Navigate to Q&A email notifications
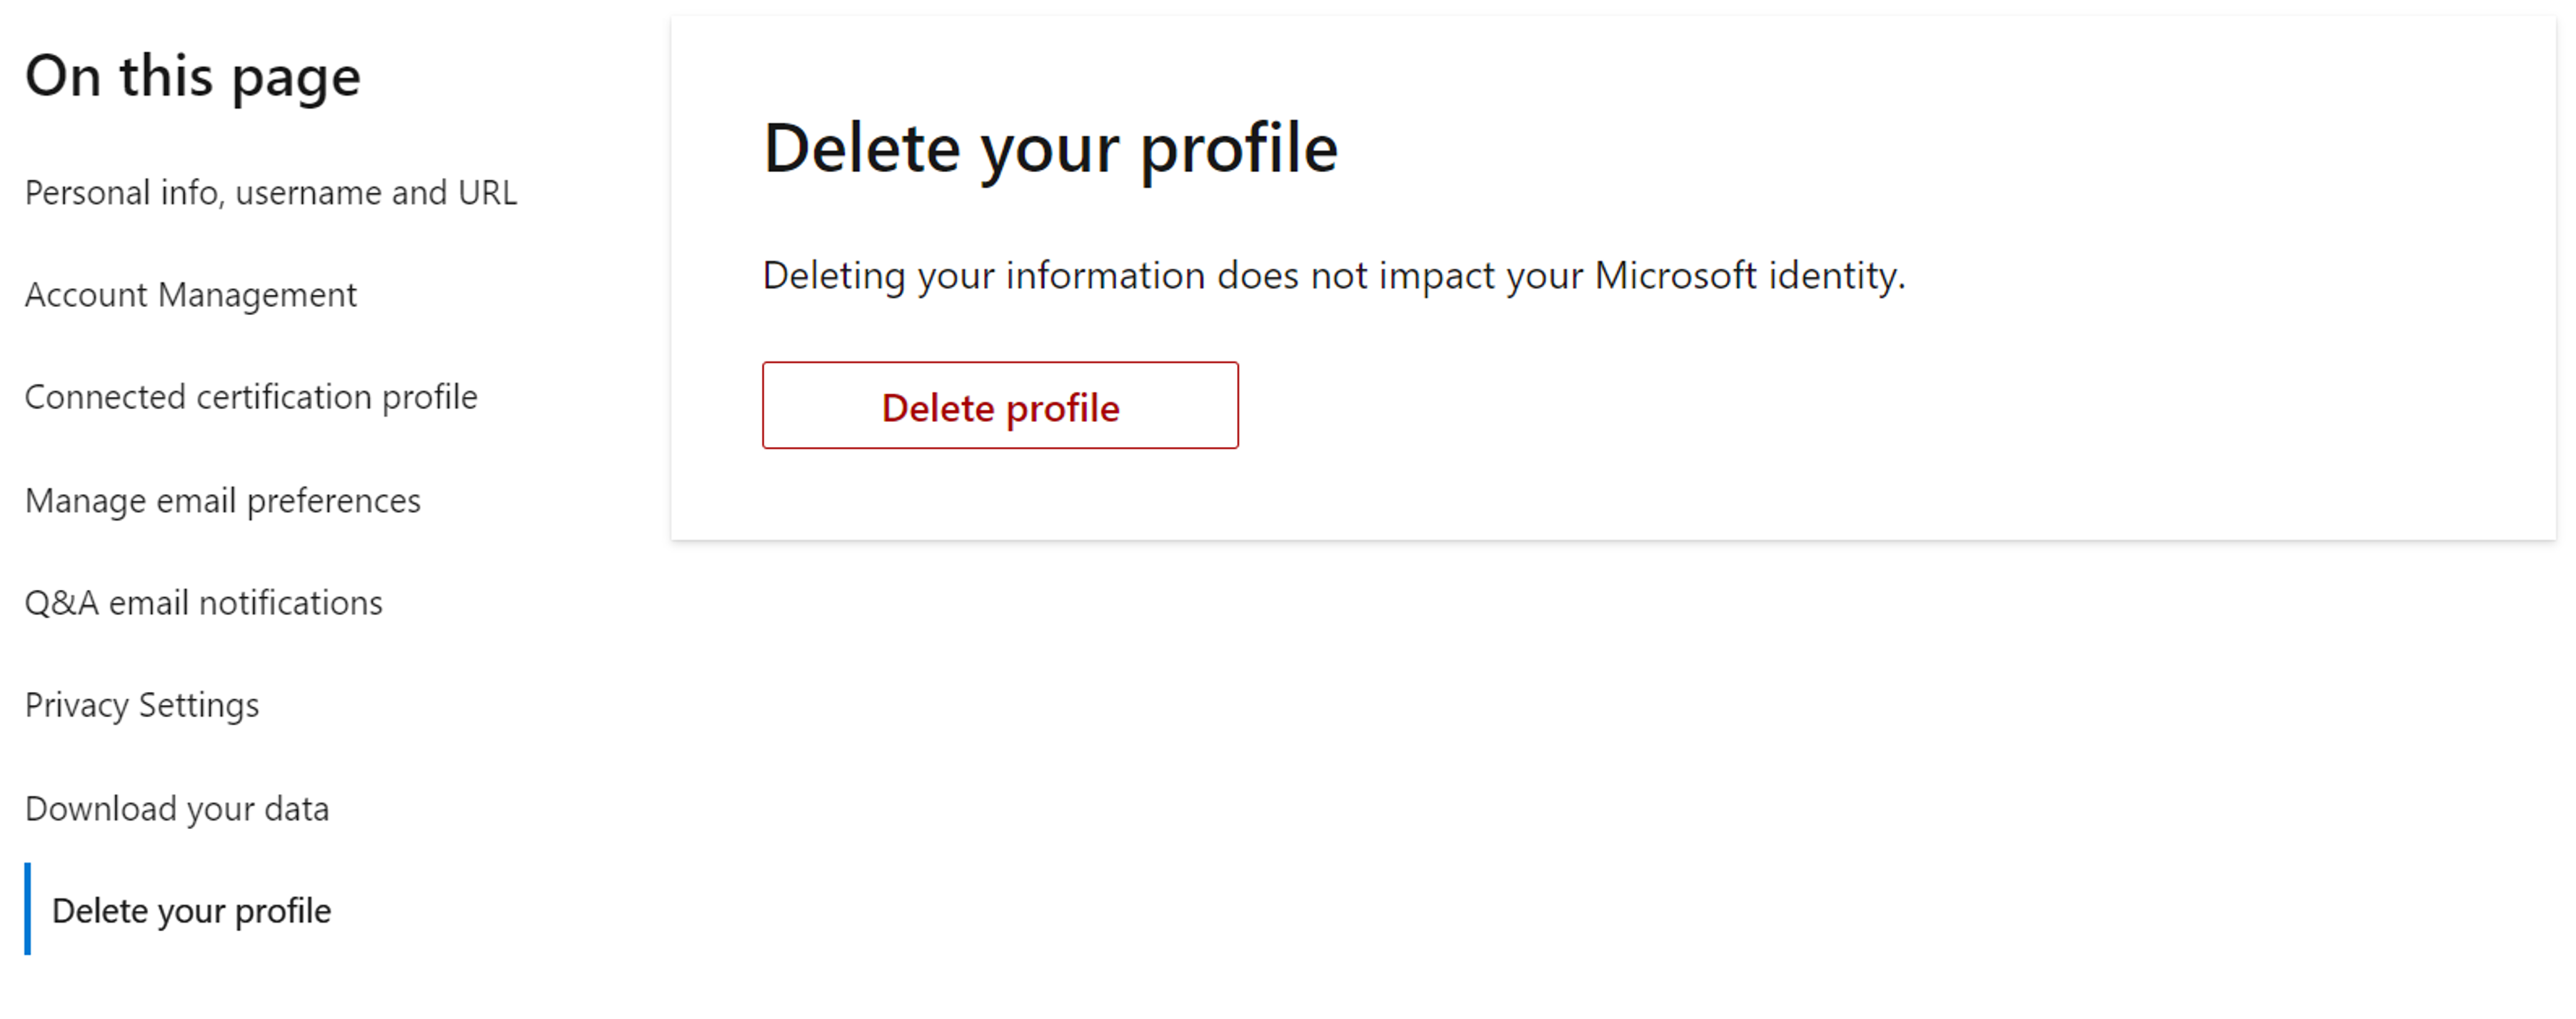The height and width of the screenshot is (1019, 2576). (x=204, y=601)
